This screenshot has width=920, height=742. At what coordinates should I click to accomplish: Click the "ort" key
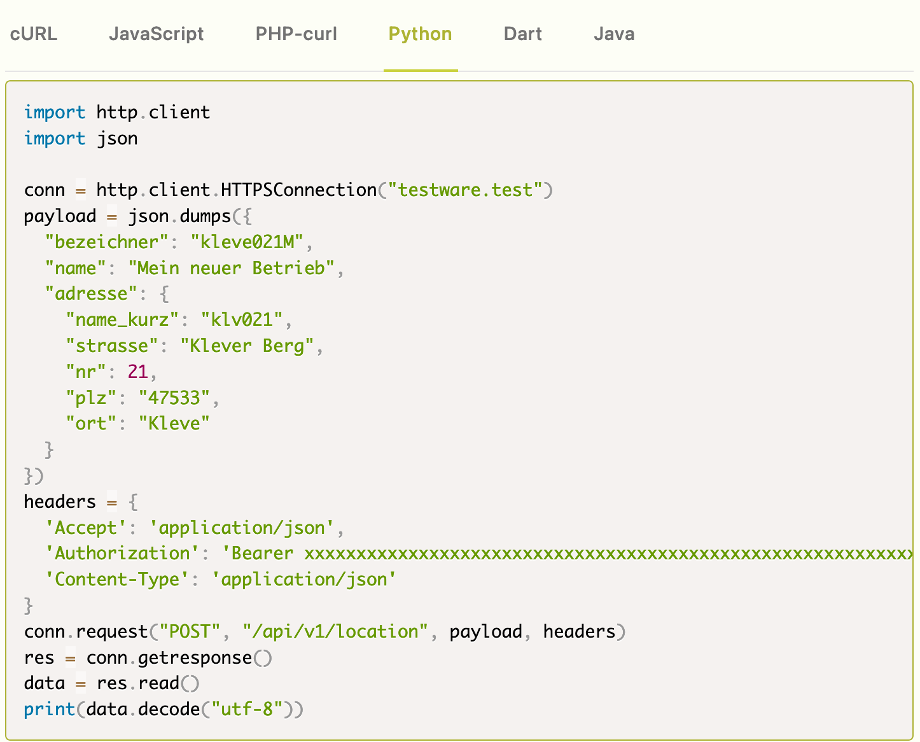pyautogui.click(x=92, y=423)
